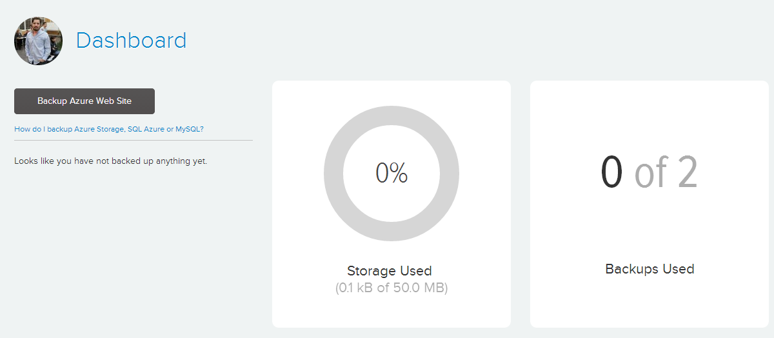Click the 0% value inside the ring

click(392, 173)
